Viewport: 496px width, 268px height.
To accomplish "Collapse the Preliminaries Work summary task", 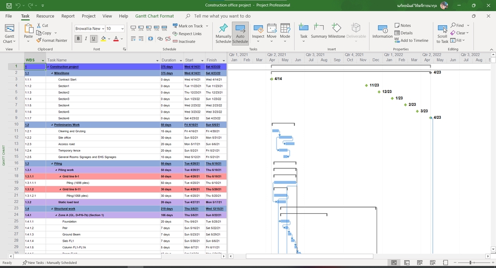I will (x=52, y=125).
